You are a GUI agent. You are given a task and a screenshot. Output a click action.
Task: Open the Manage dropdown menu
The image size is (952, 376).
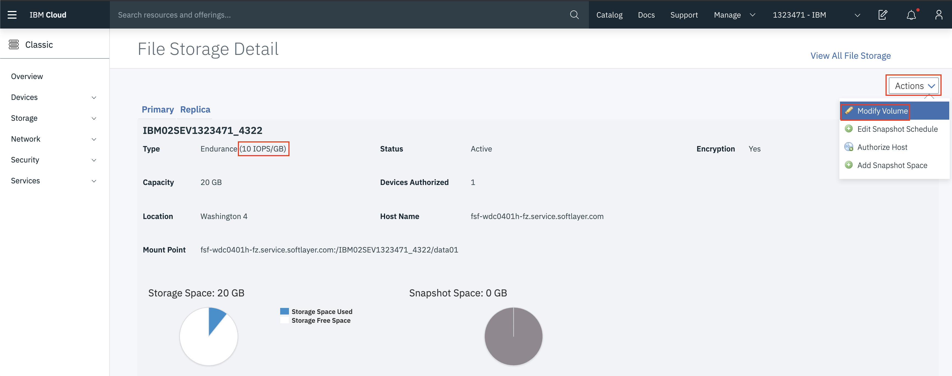pyautogui.click(x=735, y=15)
